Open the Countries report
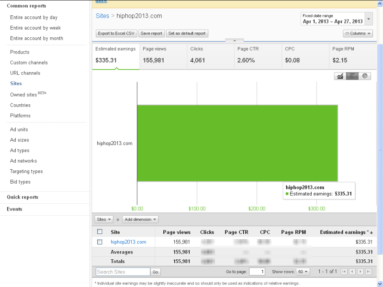 (x=20, y=105)
